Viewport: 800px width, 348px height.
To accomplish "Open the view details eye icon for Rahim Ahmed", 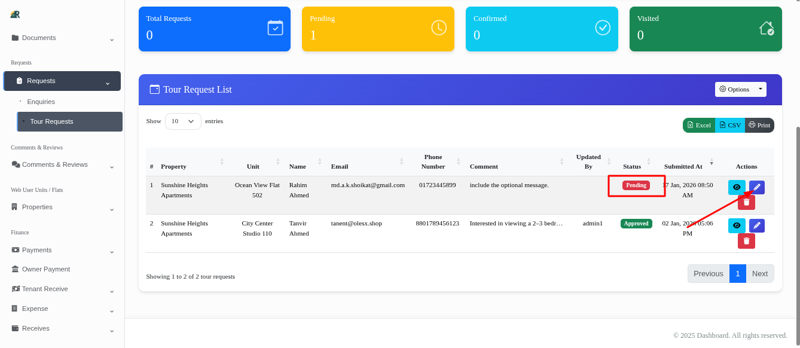I will [737, 187].
